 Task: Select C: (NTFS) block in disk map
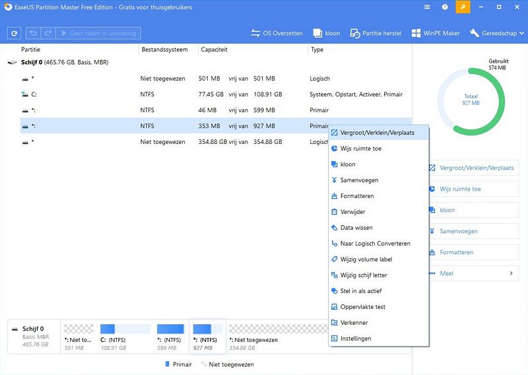point(125,337)
